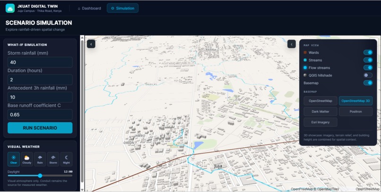Collapse the Map View panel chevron
Image resolution: width=381 pixels, height=192 pixels.
291,44
